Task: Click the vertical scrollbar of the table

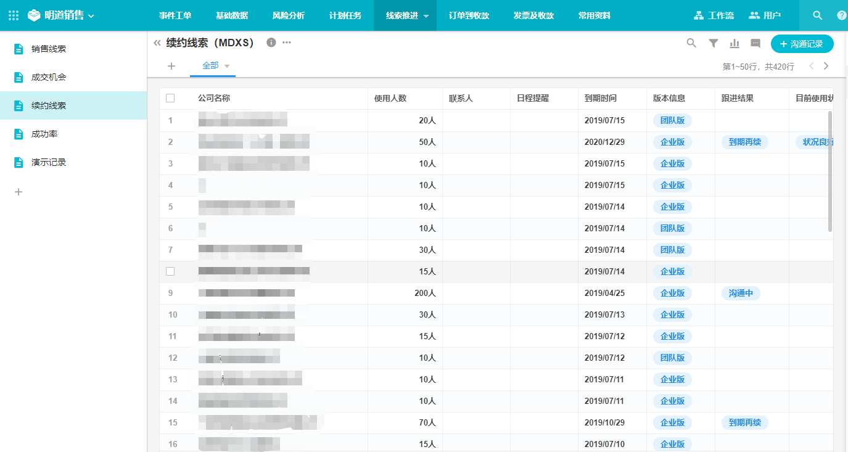Action: pyautogui.click(x=830, y=171)
